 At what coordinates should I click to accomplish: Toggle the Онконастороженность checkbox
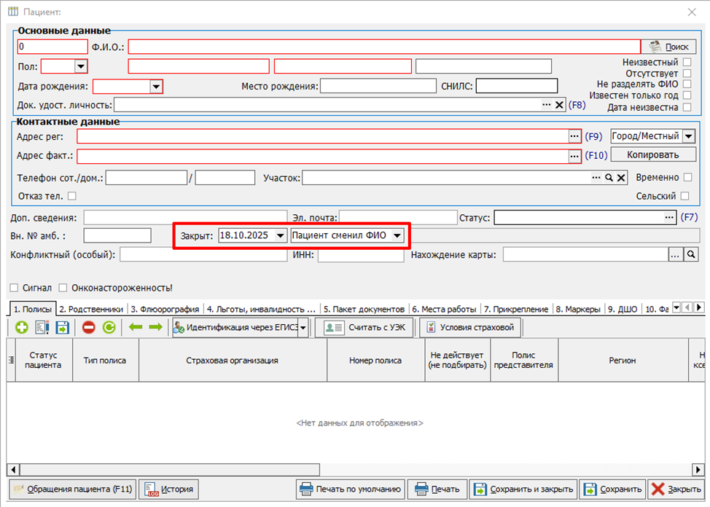click(63, 288)
